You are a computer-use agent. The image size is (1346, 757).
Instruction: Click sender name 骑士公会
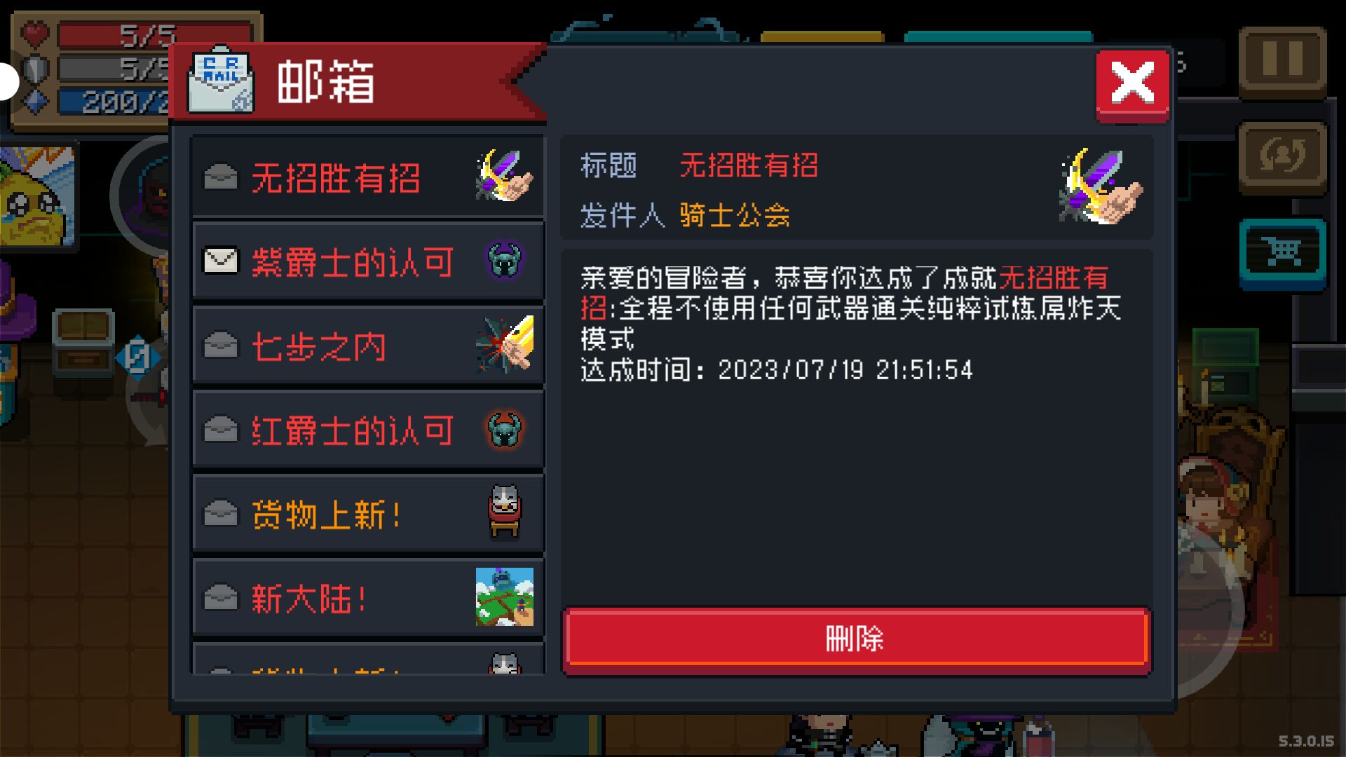[735, 215]
